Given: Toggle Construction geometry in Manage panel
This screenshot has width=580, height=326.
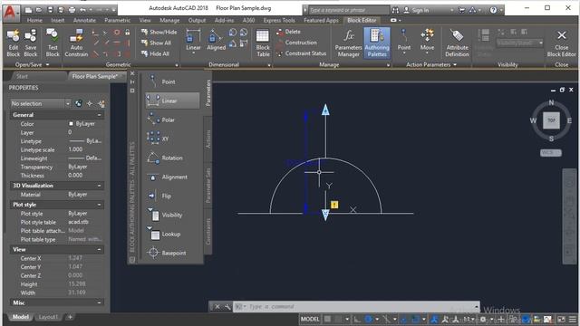Looking at the screenshot, I should [296, 43].
